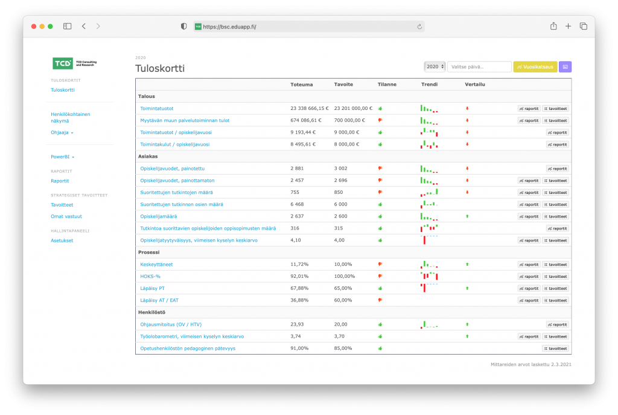The image size is (618, 415).
Task: Open the browser share icon
Action: pos(553,26)
